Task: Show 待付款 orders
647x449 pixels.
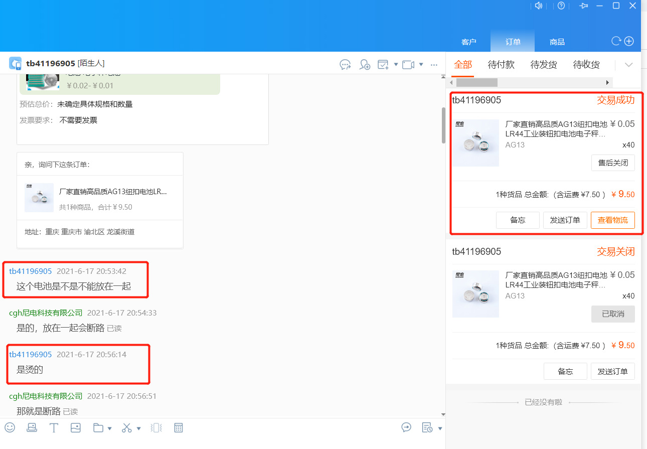Action: (x=501, y=65)
